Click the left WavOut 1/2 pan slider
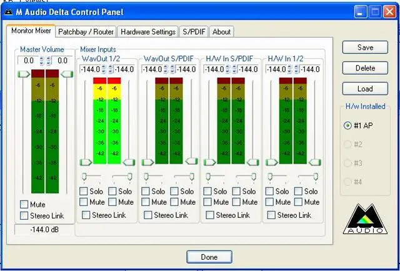Screen dimensions: 400x271 [86, 177]
